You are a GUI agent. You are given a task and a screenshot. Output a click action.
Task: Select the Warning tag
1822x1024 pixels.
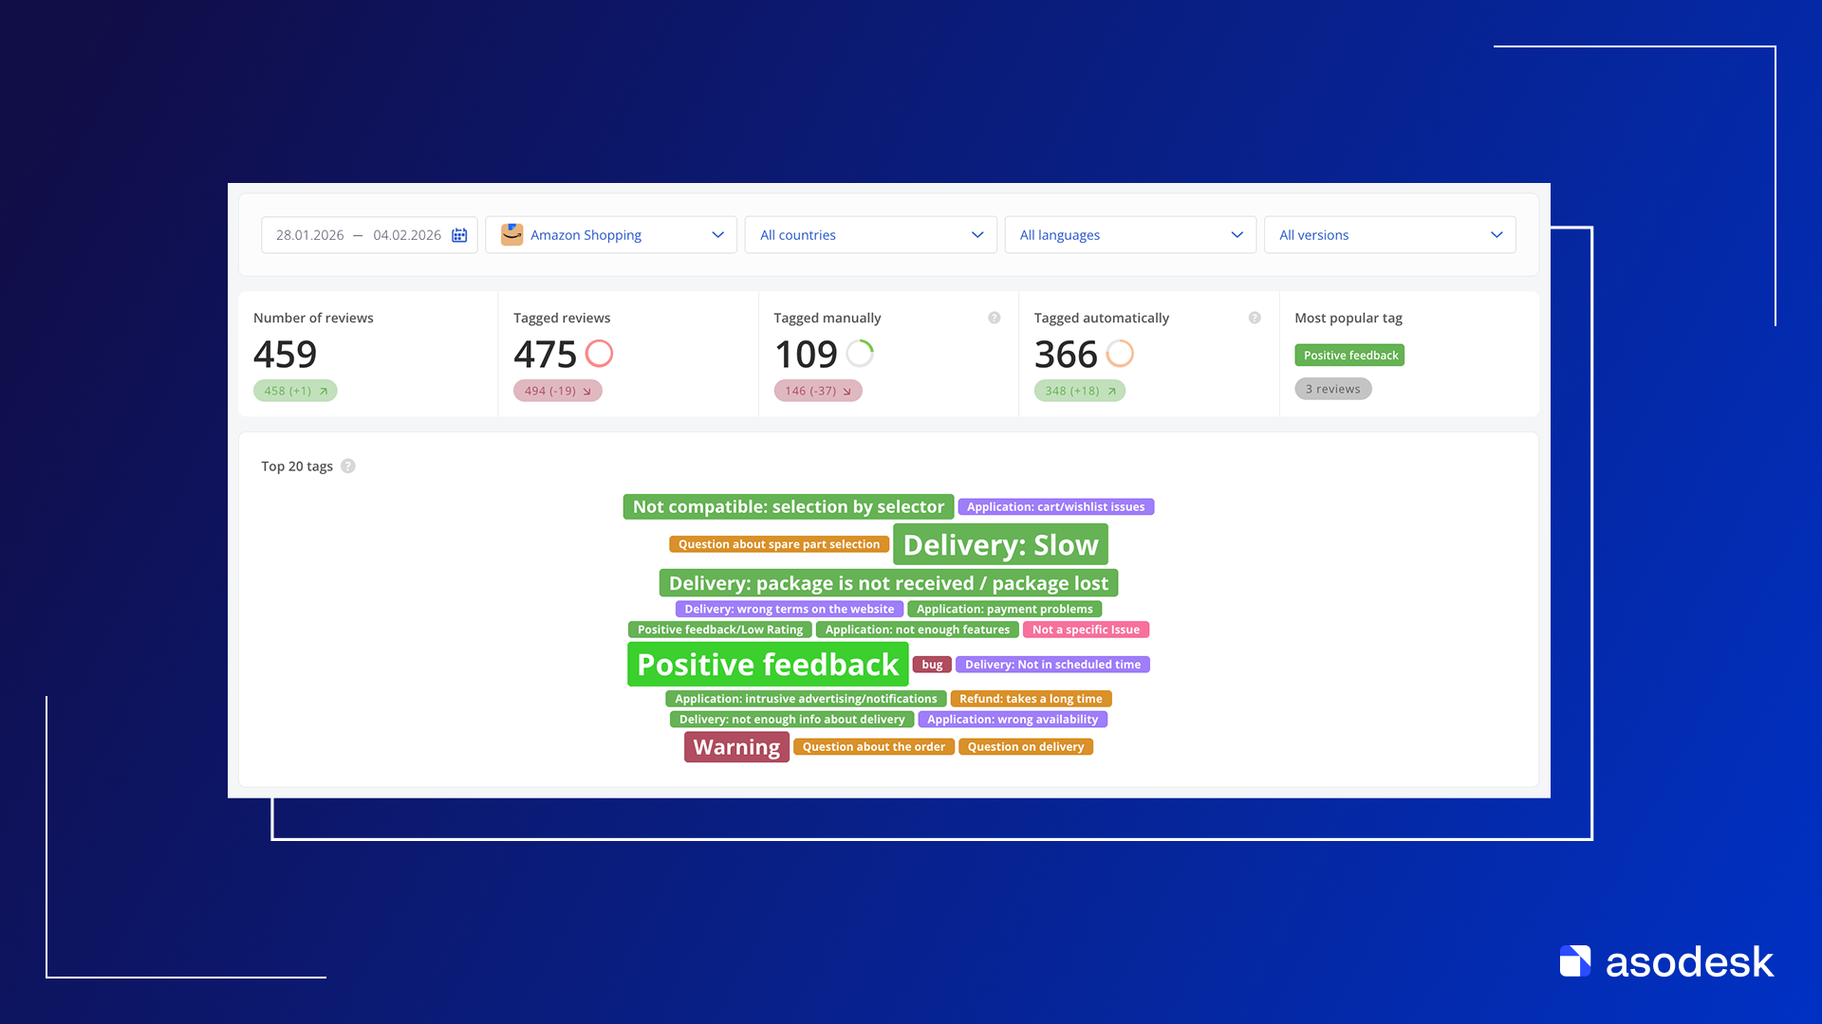tap(736, 747)
